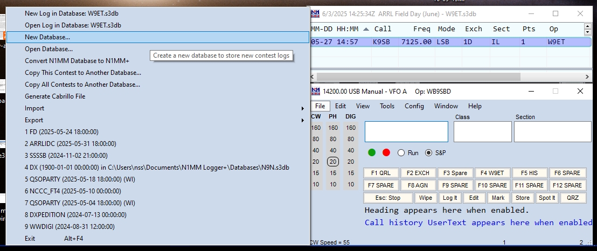
Task: Click the red indicator dot beside Run
Action: click(x=386, y=152)
